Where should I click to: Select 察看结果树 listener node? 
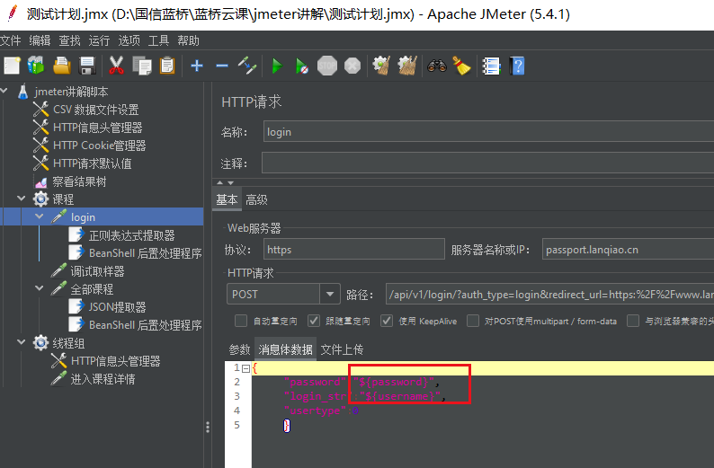pyautogui.click(x=79, y=182)
